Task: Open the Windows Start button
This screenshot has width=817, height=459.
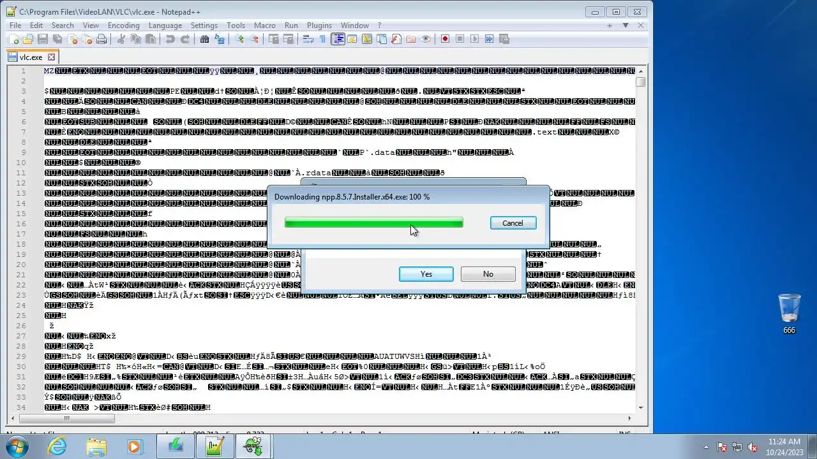Action: click(x=17, y=446)
